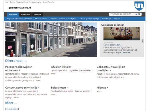Click the search magnifier icon
Viewport: 149px width, 111px height.
pyautogui.click(x=139, y=14)
